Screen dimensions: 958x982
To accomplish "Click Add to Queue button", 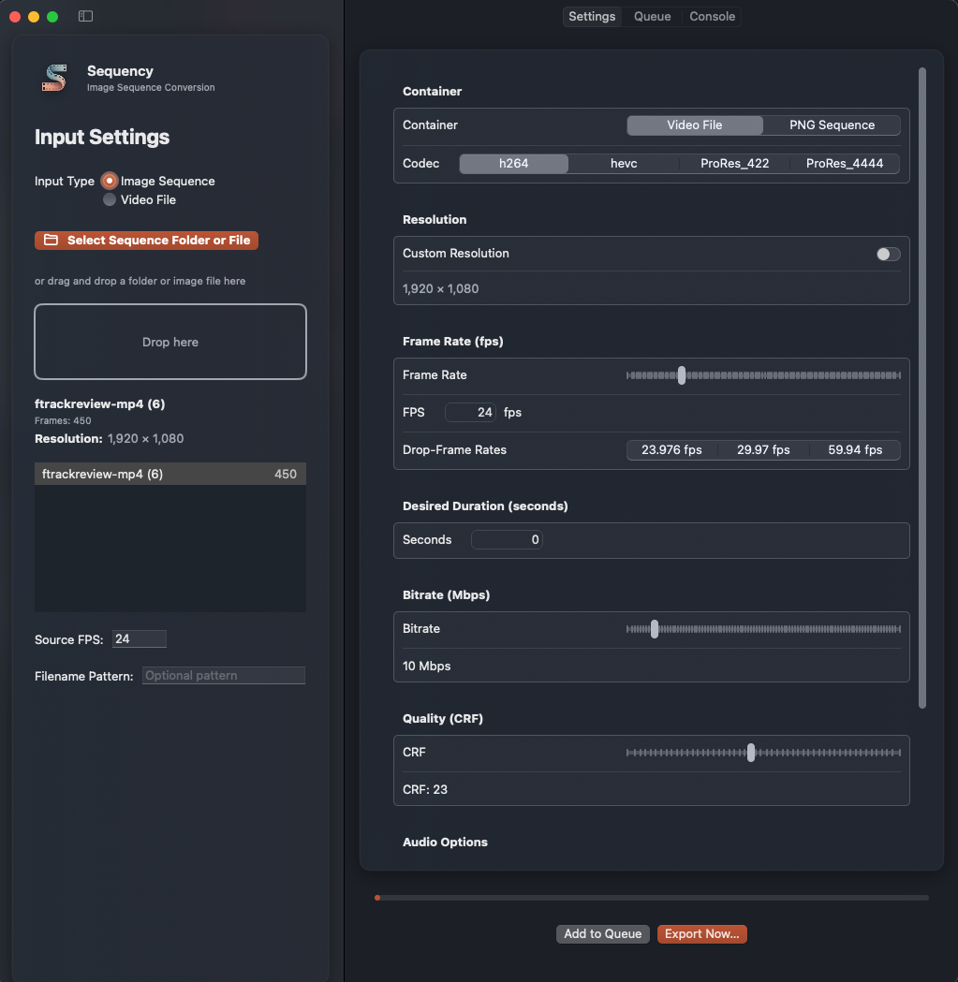I will point(603,933).
